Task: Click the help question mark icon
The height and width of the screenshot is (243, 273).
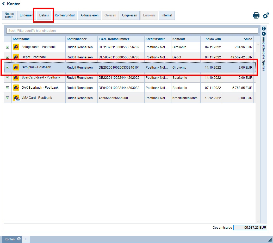Action: point(264,29)
